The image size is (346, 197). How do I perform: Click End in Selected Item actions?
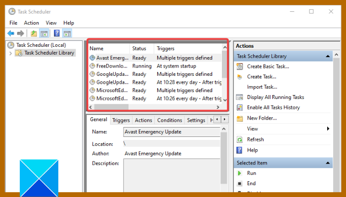[251, 183]
